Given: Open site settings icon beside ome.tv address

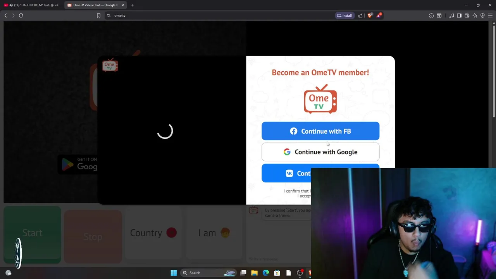Looking at the screenshot, I should [108, 15].
